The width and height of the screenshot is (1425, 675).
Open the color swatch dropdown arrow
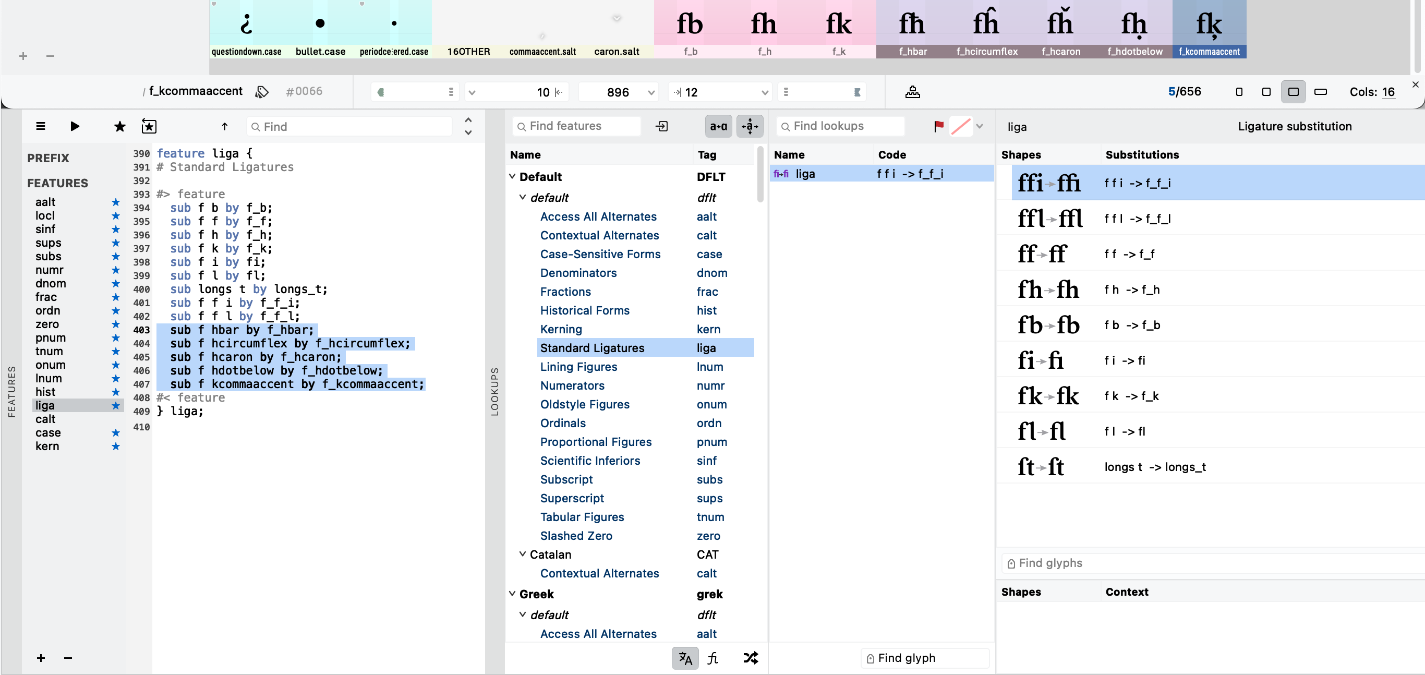pyautogui.click(x=980, y=126)
